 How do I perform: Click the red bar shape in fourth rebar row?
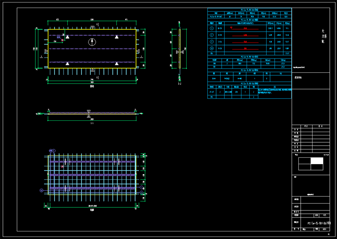tap(245, 49)
